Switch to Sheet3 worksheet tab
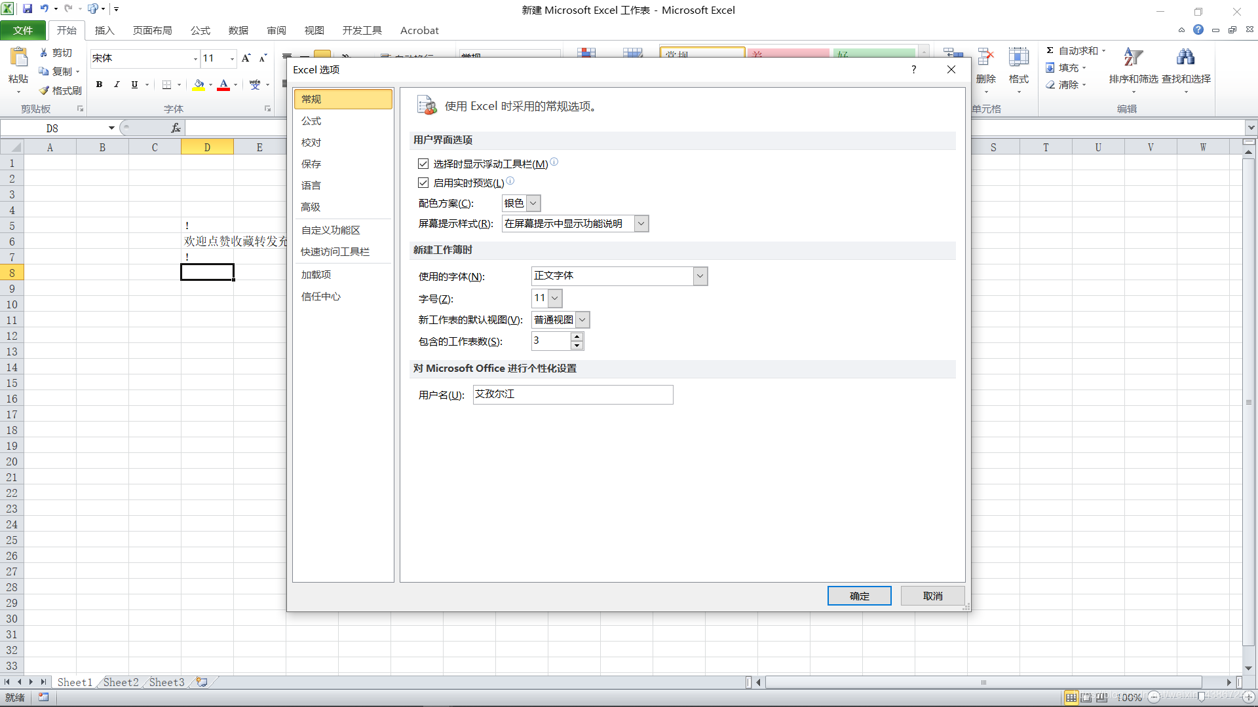The image size is (1258, 707). (x=166, y=682)
